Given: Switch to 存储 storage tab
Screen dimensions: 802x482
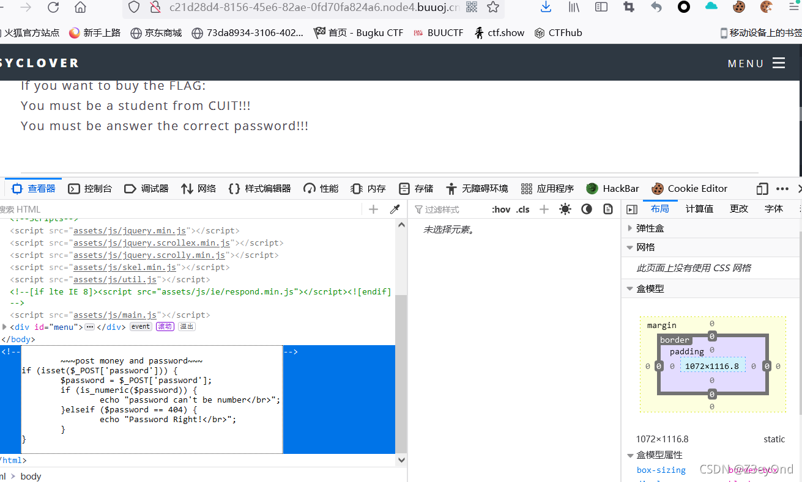Looking at the screenshot, I should pyautogui.click(x=416, y=189).
